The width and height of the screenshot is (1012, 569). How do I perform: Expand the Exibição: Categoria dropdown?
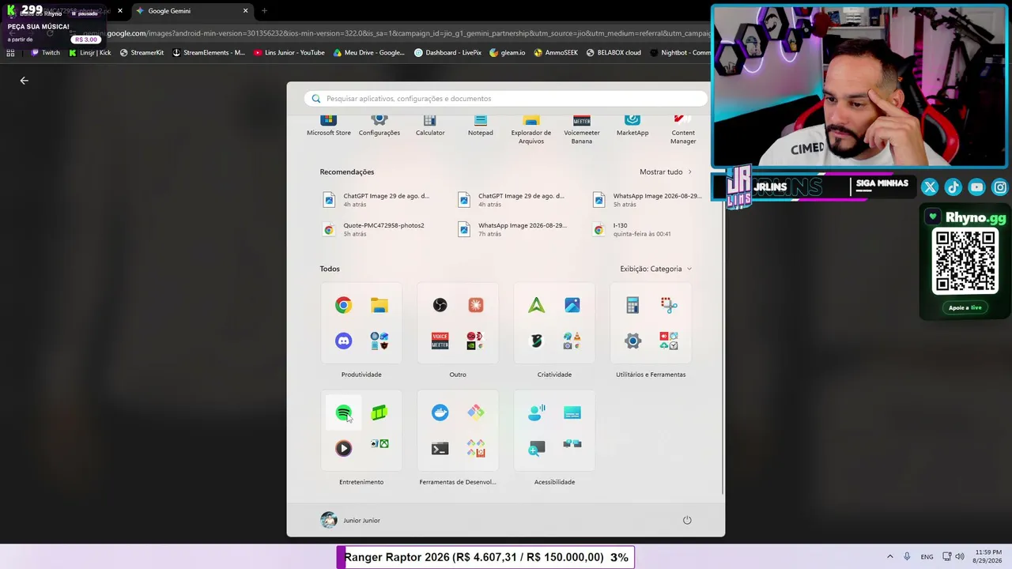coord(656,269)
